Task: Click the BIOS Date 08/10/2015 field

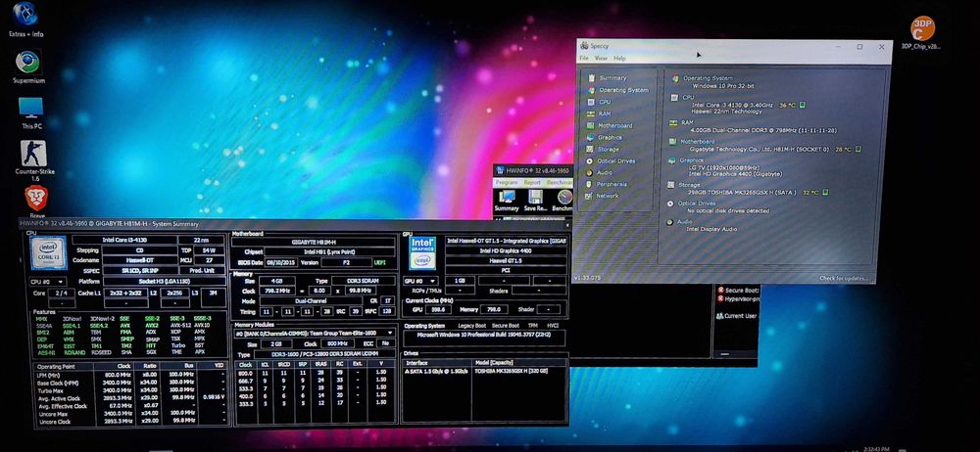Action: coord(281,262)
